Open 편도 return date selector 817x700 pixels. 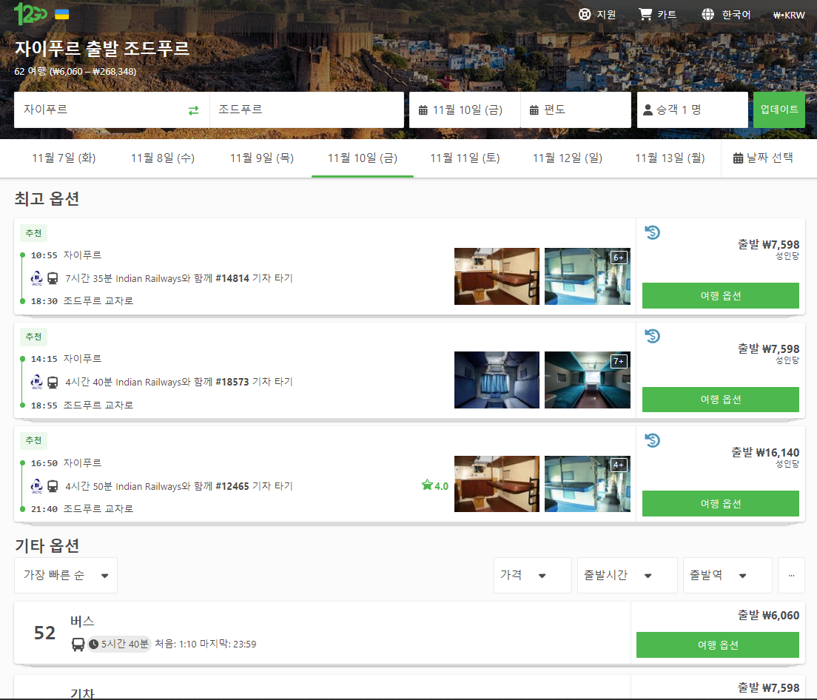(x=576, y=110)
